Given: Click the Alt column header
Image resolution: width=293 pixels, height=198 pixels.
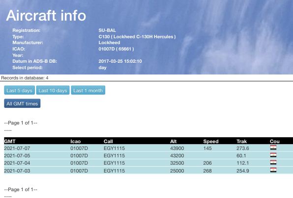Looking at the screenshot, I should tap(174, 141).
